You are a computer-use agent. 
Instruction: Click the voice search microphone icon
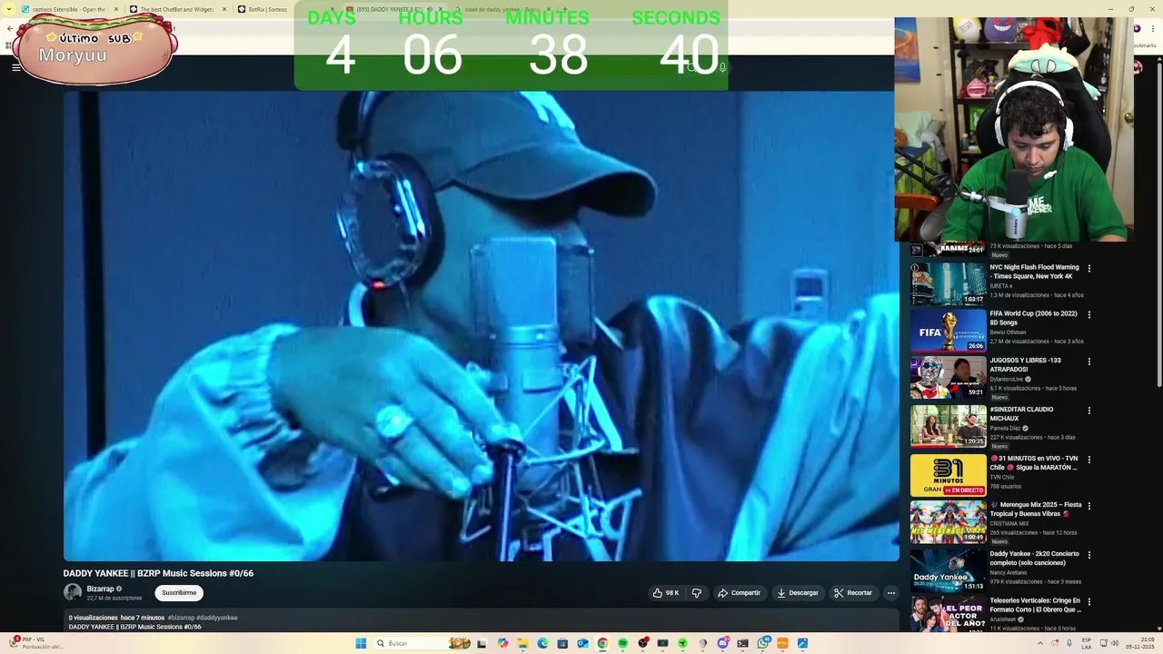coord(722,67)
